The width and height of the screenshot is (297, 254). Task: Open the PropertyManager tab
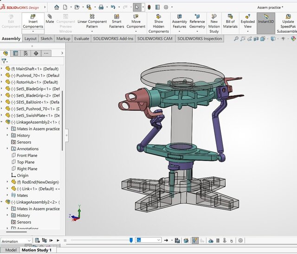click(x=15, y=53)
